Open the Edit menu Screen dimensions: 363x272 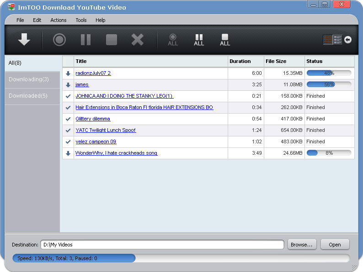coord(37,20)
